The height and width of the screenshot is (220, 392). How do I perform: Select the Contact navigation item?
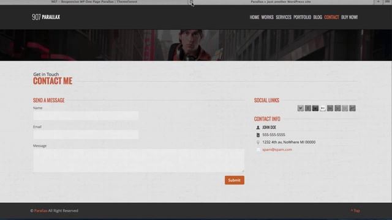[x=331, y=17]
